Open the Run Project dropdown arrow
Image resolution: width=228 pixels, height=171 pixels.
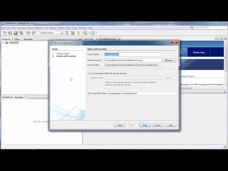(82, 33)
